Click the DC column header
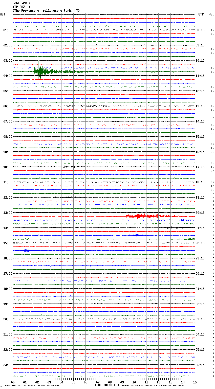Screen dimensions: 215x389 point(210,14)
